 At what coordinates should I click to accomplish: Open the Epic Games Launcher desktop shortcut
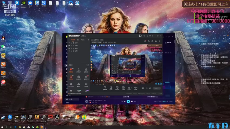(x=30, y=118)
